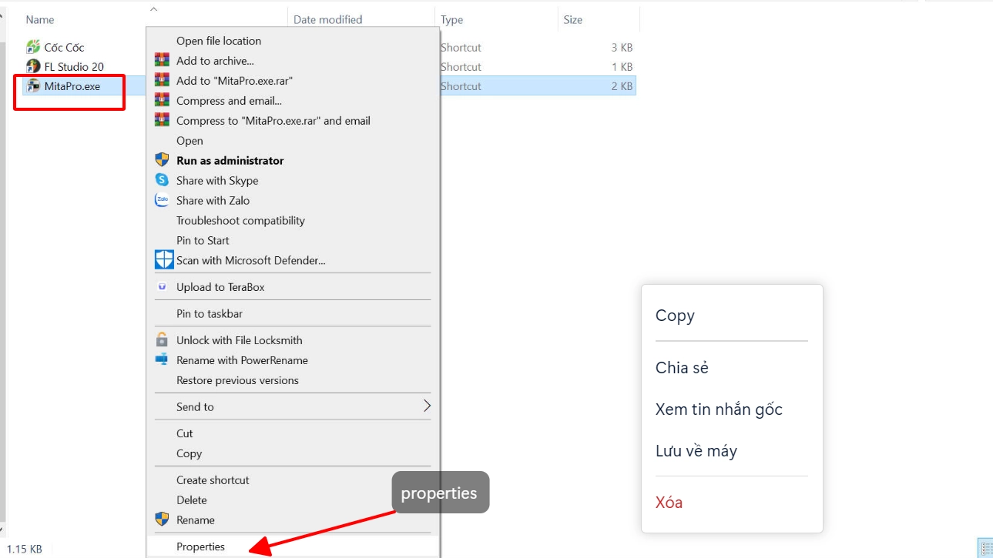The width and height of the screenshot is (993, 558).
Task: Click the Skype icon beside Share with Skype
Action: (x=162, y=180)
